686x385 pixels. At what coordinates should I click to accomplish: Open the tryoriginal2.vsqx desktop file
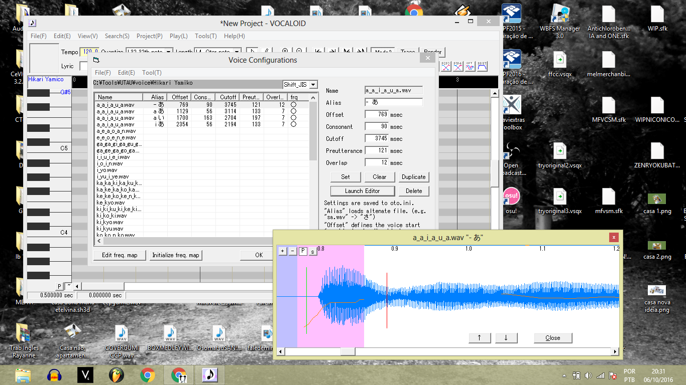[x=559, y=155]
